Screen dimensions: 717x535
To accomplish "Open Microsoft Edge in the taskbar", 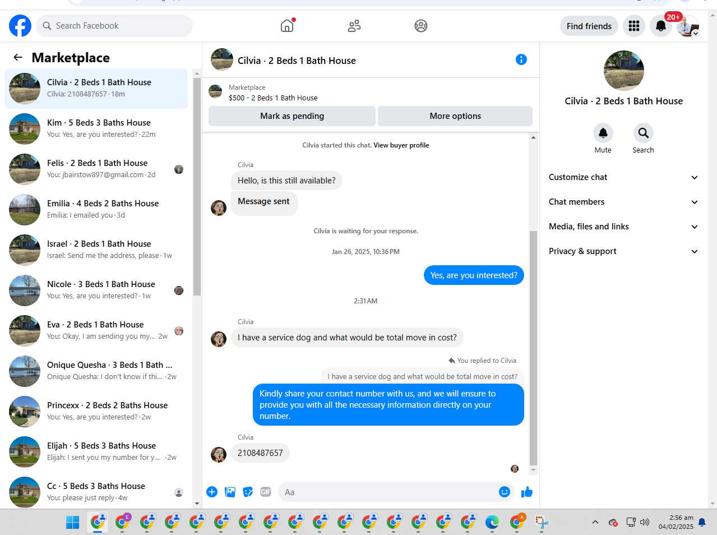I will (492, 523).
